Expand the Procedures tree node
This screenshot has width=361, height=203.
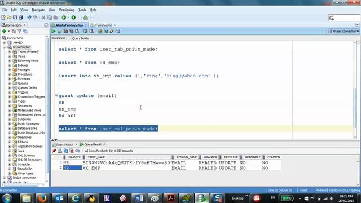(x=10, y=74)
